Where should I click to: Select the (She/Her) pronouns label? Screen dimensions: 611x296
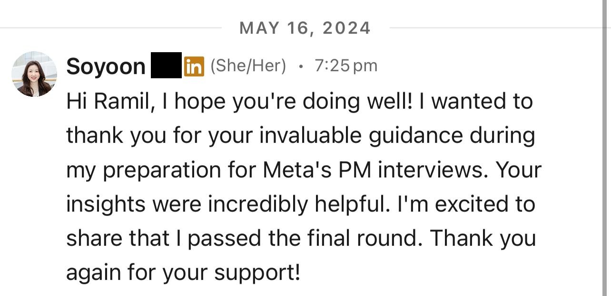click(248, 66)
